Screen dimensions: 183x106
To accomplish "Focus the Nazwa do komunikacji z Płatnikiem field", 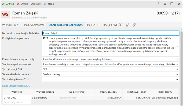I will pyautogui.click(x=111, y=33).
